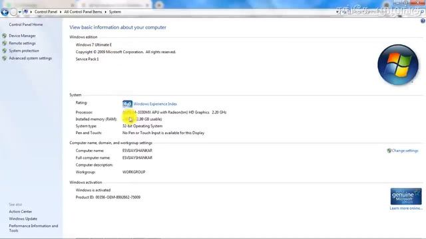The image size is (426, 239).
Task: Click the computer icon in address bar
Action: click(26, 12)
